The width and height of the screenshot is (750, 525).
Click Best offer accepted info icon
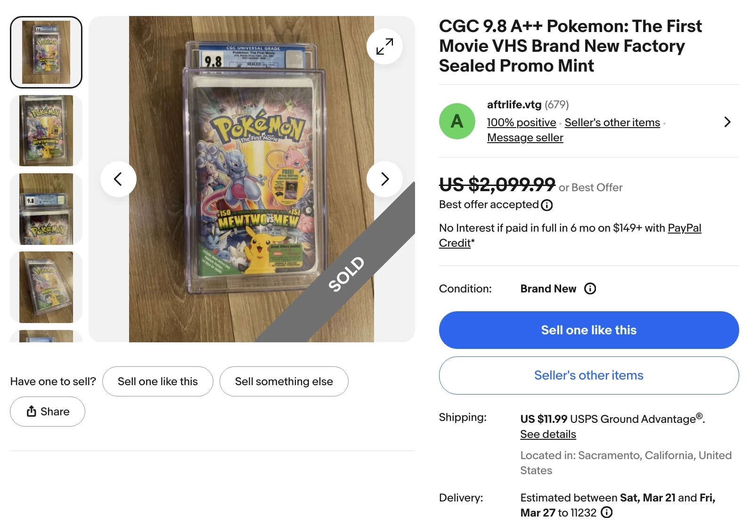point(547,205)
